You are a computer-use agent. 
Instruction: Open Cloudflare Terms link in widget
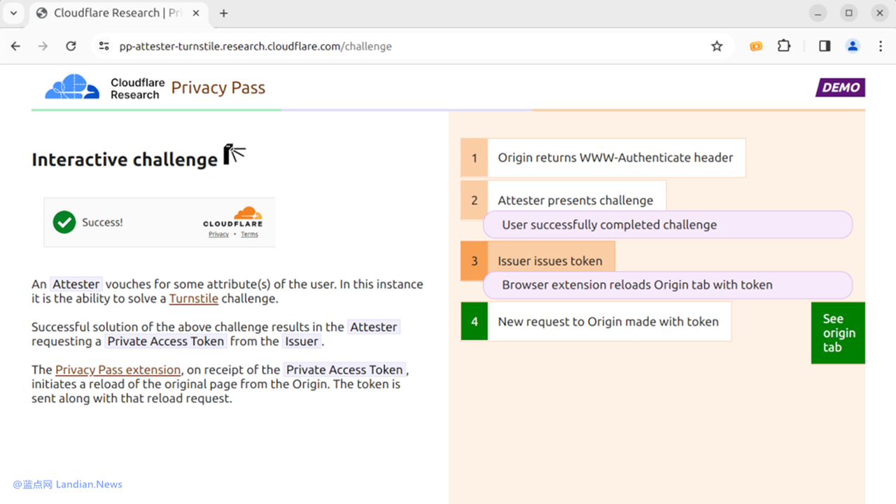(249, 234)
